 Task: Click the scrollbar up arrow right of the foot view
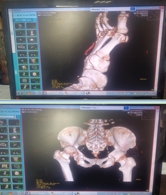tap(162, 10)
